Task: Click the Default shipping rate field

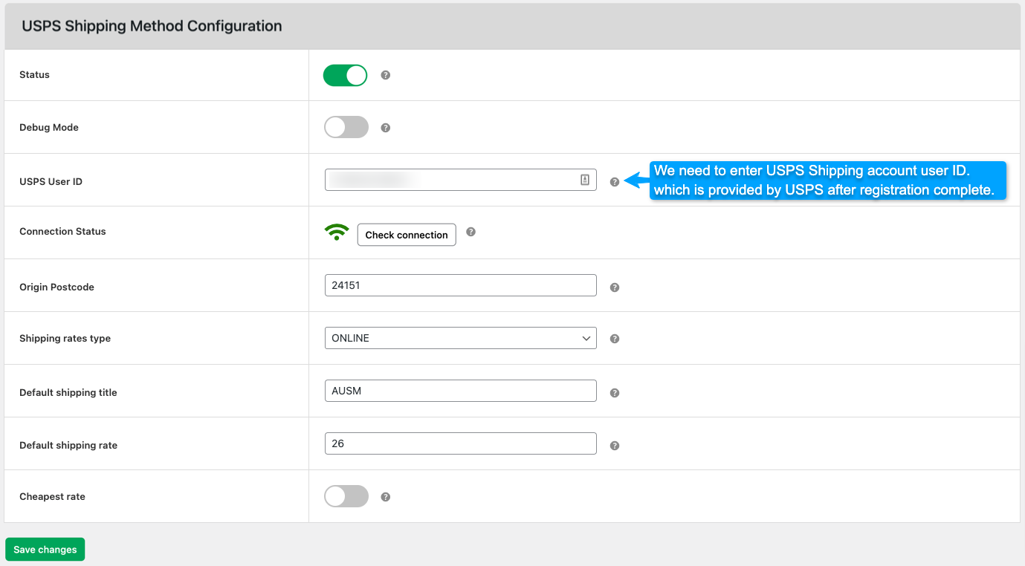Action: coord(461,443)
